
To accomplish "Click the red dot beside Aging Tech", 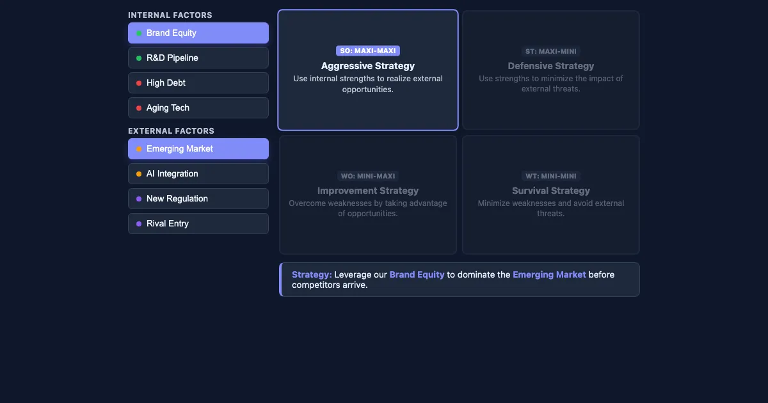I will (x=139, y=108).
